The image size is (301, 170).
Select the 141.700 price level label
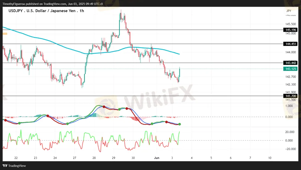pos(291,96)
